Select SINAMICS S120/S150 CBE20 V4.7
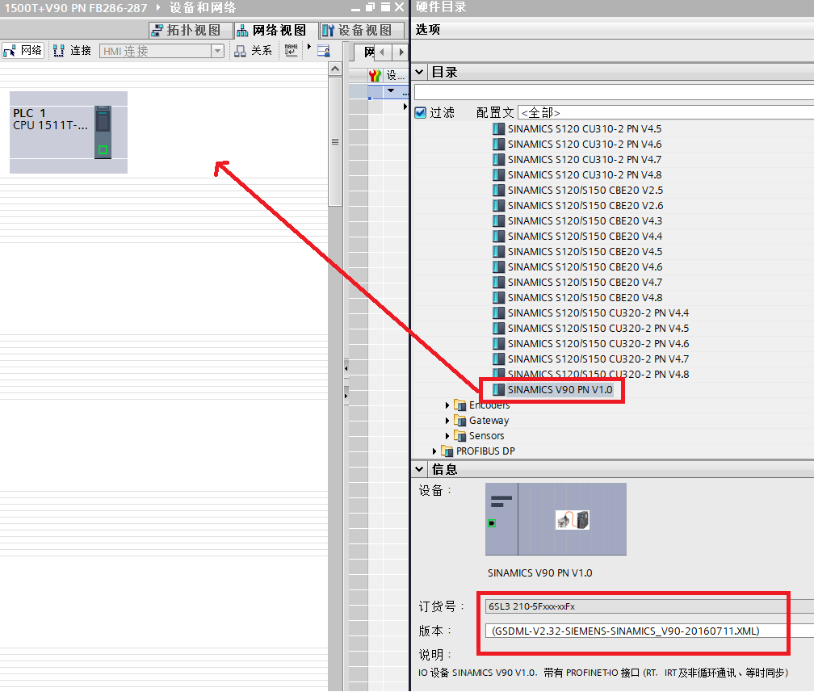This screenshot has height=692, width=814. pyautogui.click(x=585, y=282)
